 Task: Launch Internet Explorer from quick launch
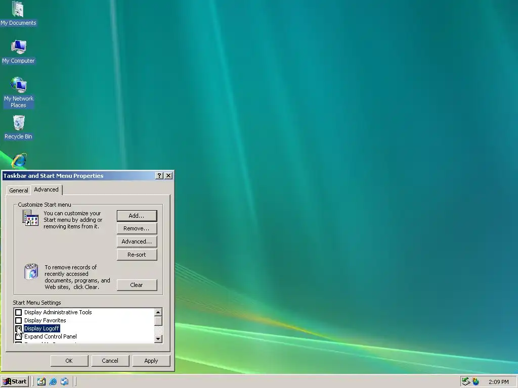point(53,381)
